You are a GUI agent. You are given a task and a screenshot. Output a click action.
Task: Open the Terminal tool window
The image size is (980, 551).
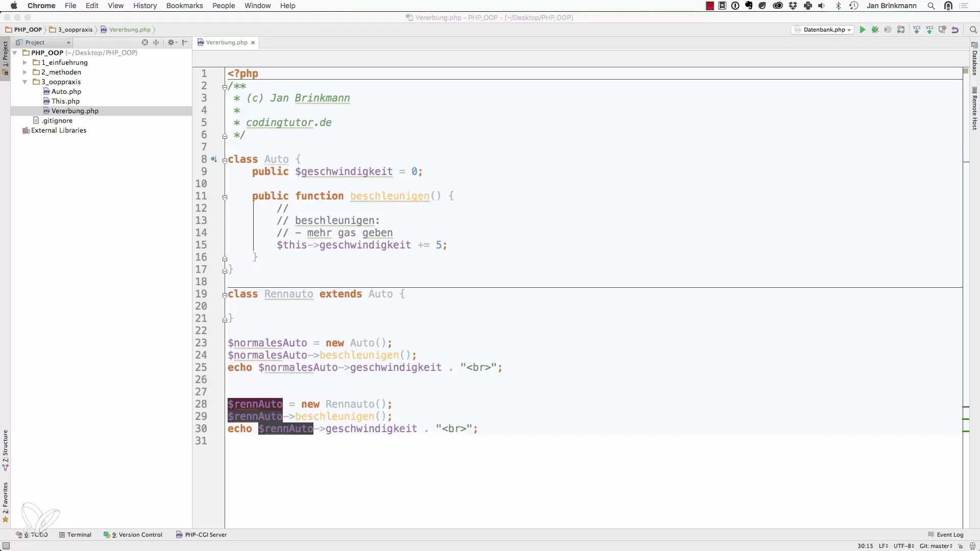coord(75,535)
